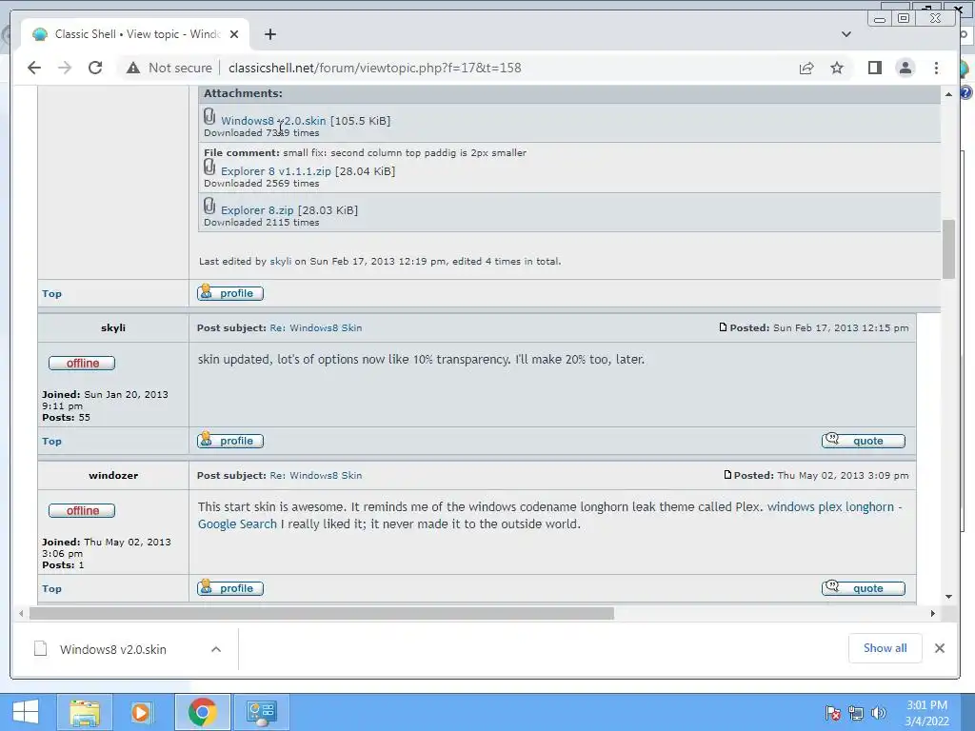Click Top link above skyli's post

coord(51,293)
